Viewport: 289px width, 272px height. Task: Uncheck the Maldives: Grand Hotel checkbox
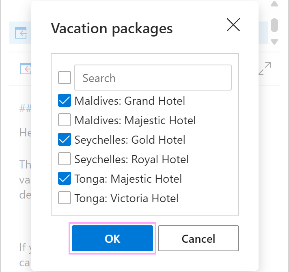[65, 100]
